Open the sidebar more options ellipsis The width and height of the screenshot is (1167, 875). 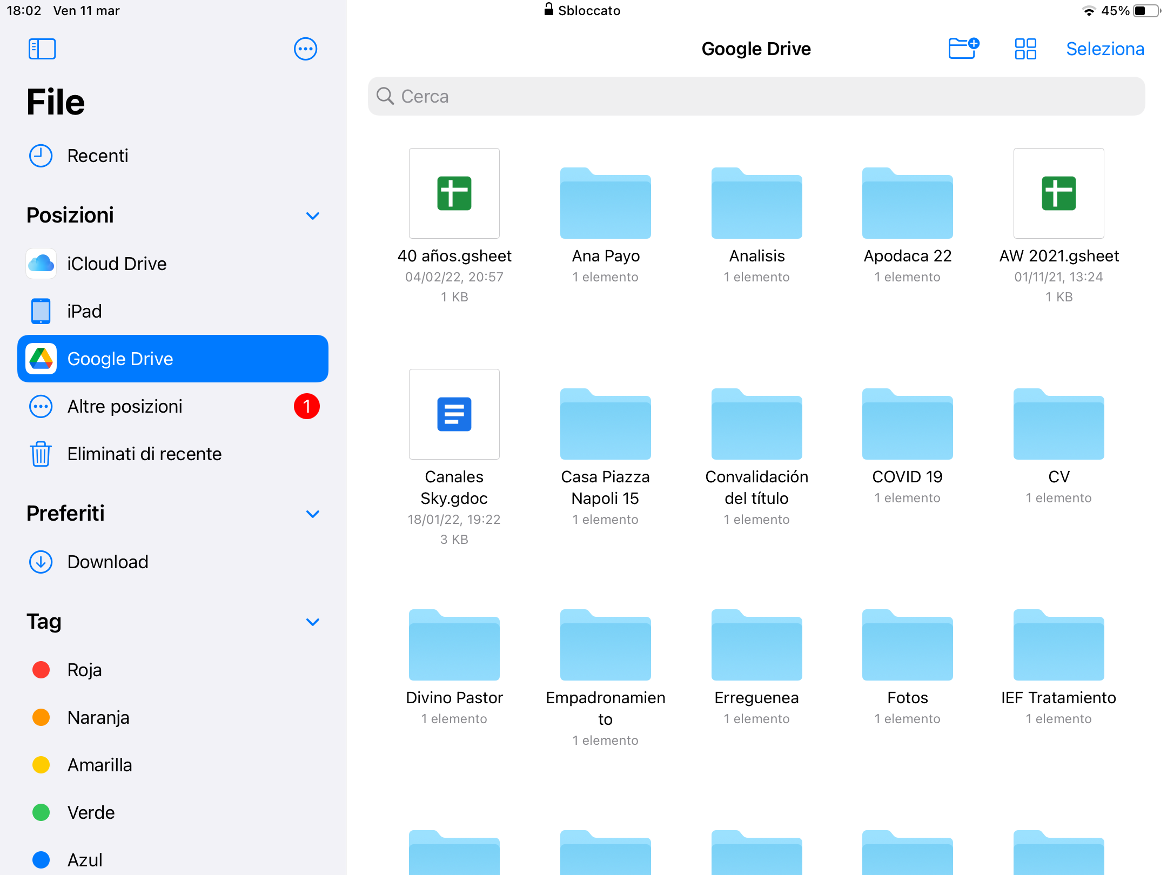pyautogui.click(x=305, y=49)
